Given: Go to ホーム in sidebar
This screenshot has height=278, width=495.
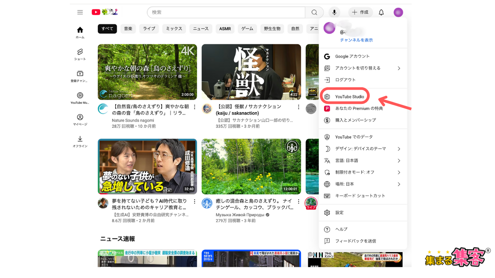Looking at the screenshot, I should pyautogui.click(x=80, y=33).
